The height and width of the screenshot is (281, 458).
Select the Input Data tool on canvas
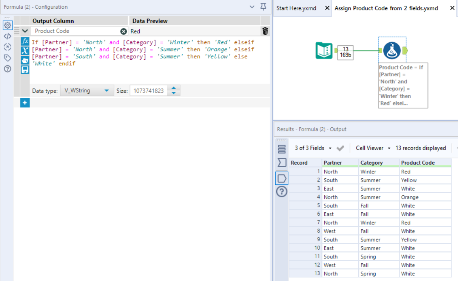point(324,51)
